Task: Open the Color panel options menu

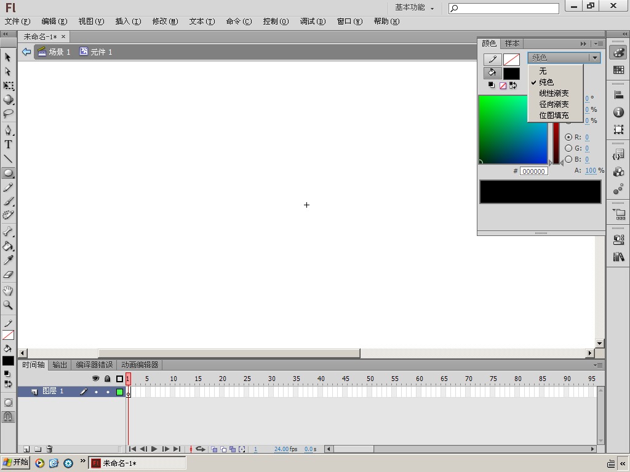Action: point(599,44)
